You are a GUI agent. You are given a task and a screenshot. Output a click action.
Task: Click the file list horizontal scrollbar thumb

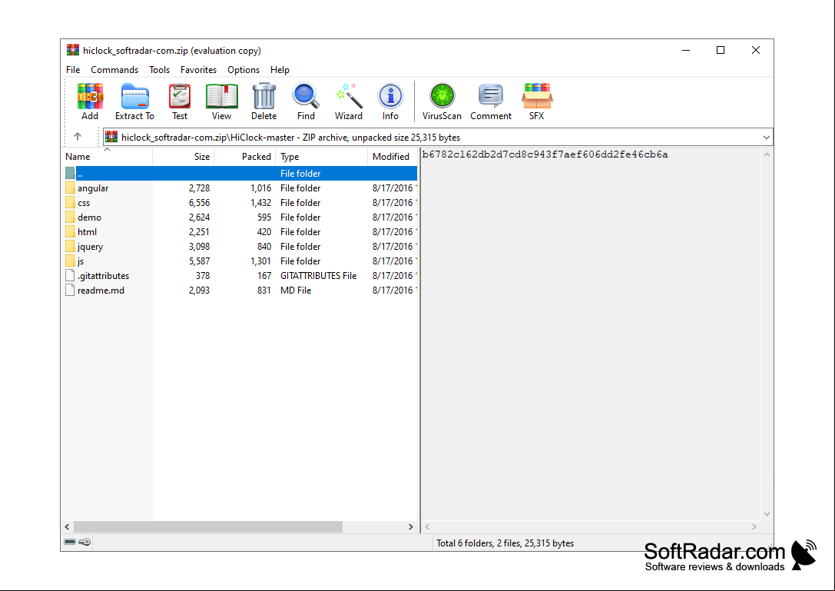click(x=207, y=526)
